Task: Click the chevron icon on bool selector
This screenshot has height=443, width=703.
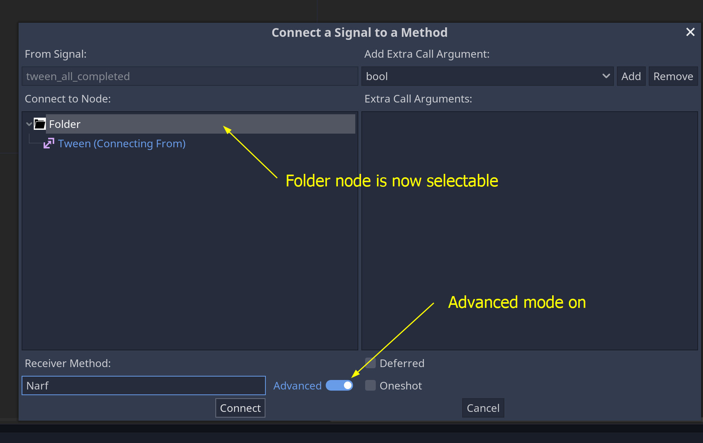Action: [x=606, y=76]
